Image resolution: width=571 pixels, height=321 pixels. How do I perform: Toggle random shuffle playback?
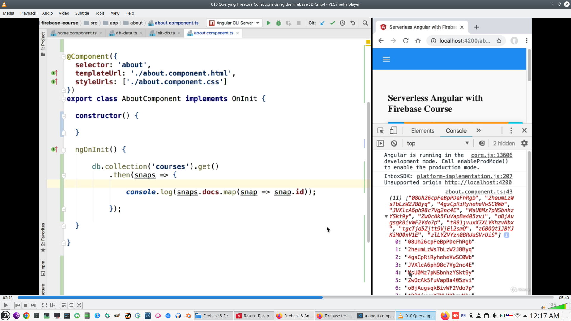tap(79, 305)
